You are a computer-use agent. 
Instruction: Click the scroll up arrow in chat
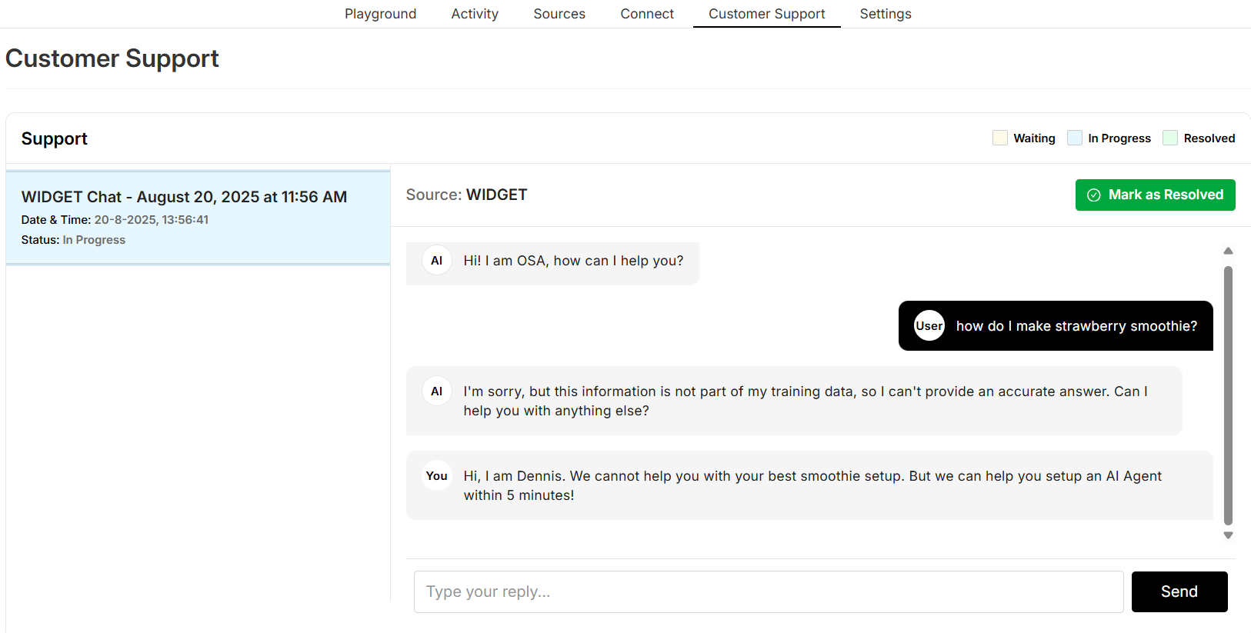pos(1228,251)
